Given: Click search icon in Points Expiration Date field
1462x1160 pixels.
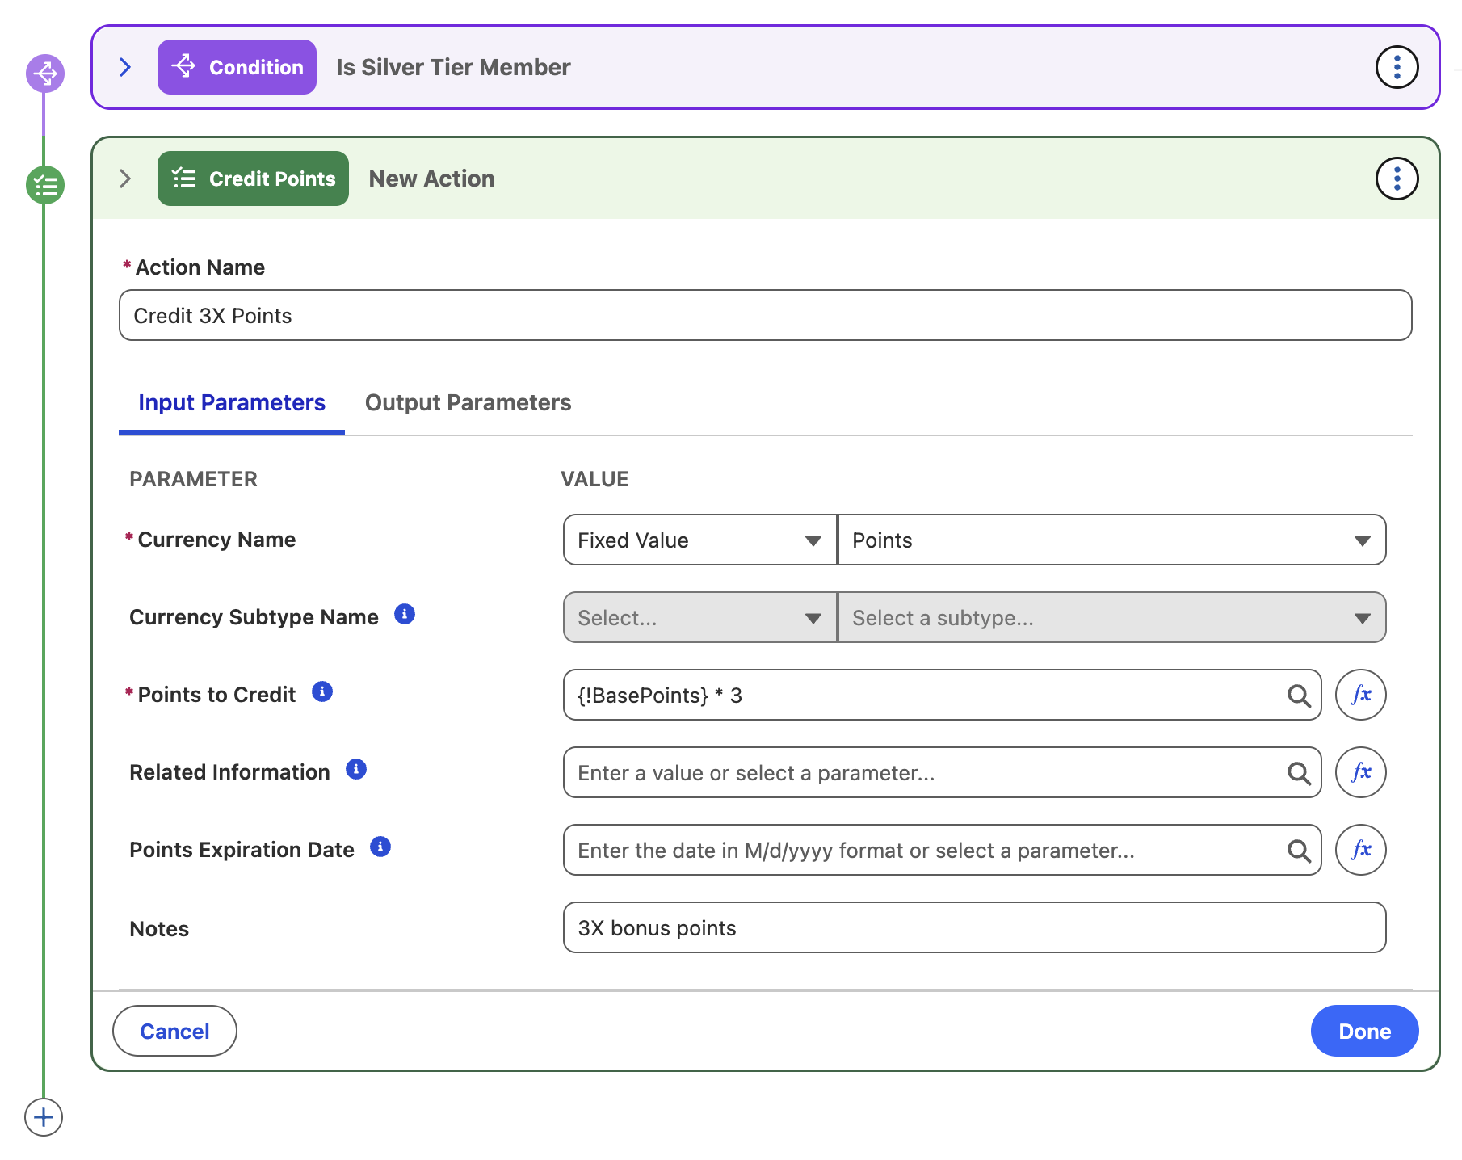Looking at the screenshot, I should 1299,851.
